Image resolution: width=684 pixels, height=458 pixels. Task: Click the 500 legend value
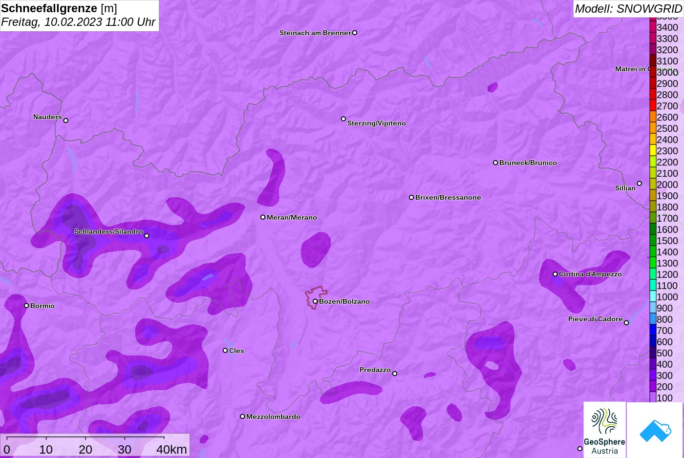tap(664, 353)
